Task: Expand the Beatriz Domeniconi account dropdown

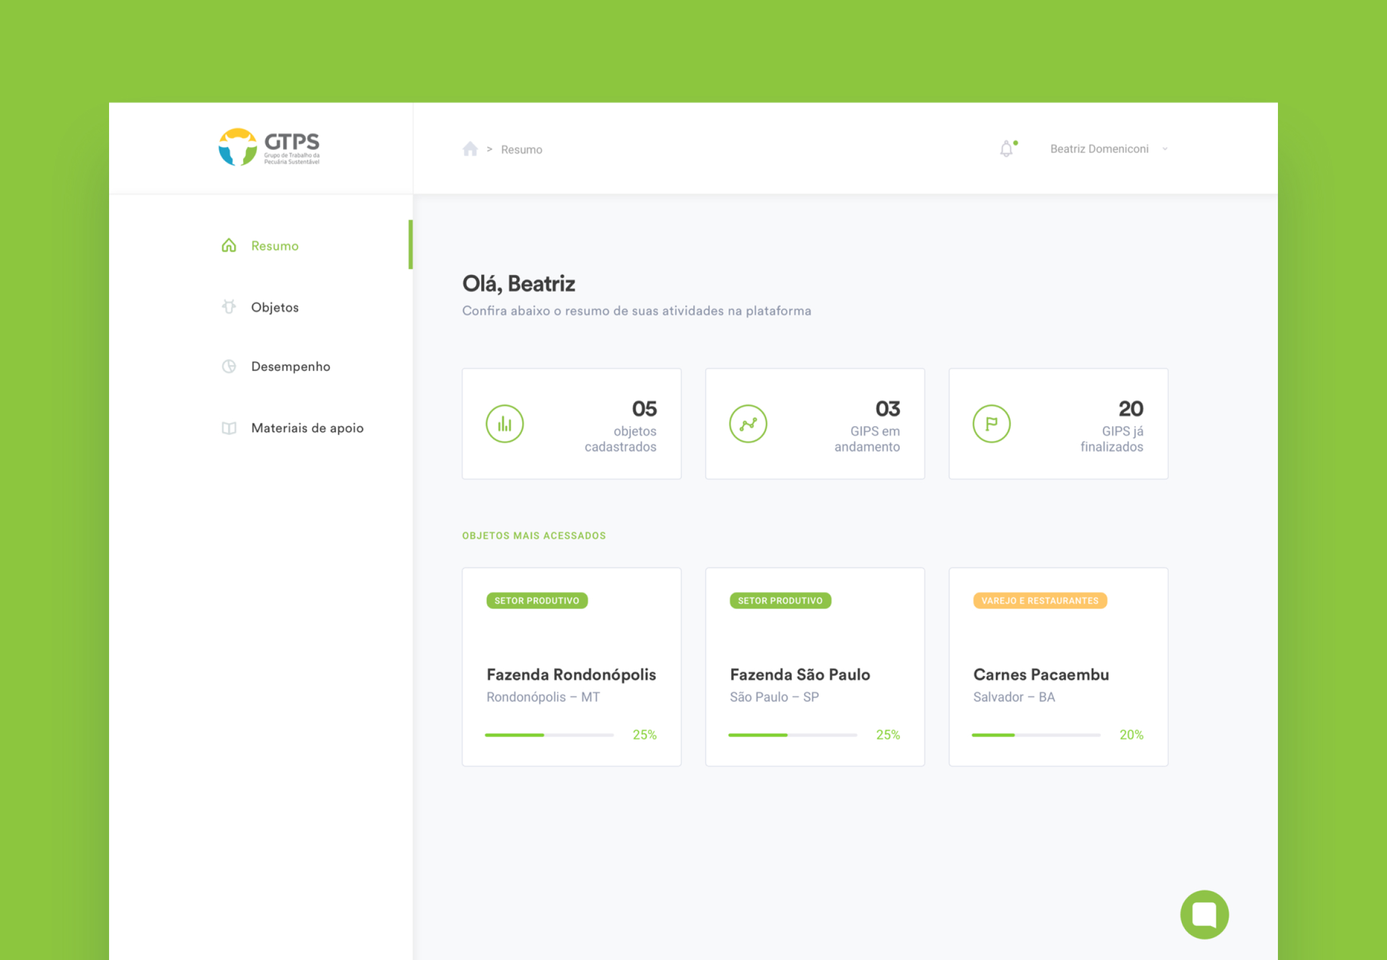Action: (x=1108, y=148)
